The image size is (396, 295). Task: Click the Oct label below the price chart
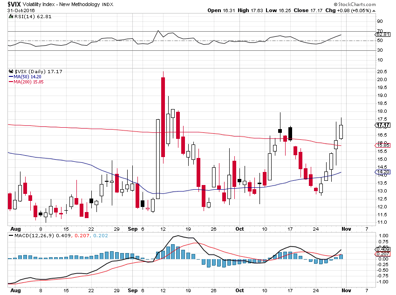pyautogui.click(x=239, y=229)
